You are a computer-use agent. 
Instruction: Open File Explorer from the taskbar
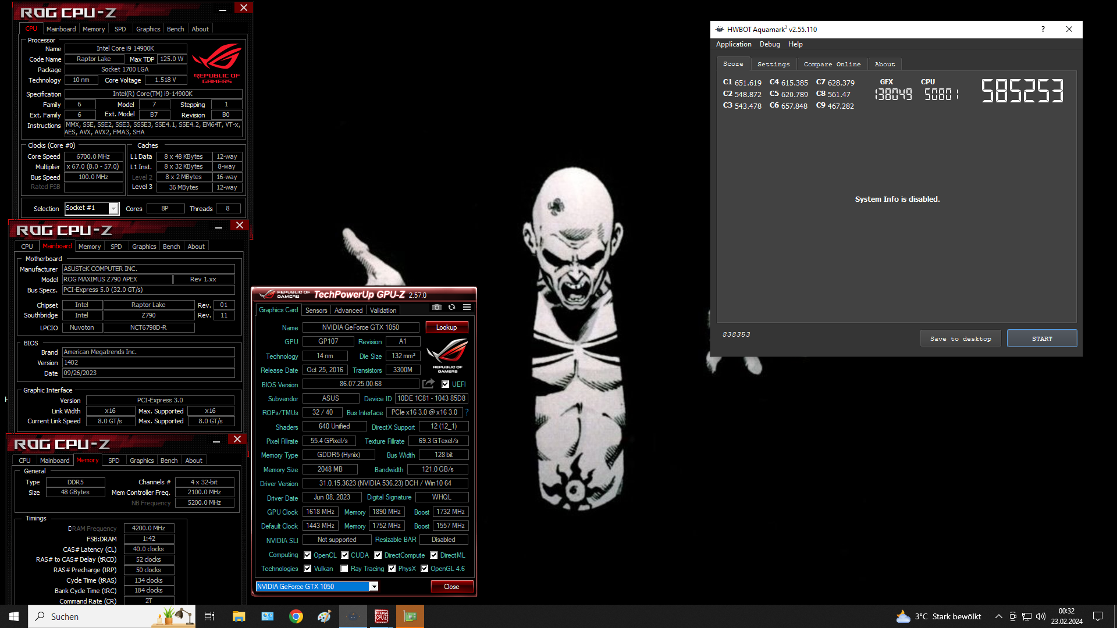pos(239,616)
